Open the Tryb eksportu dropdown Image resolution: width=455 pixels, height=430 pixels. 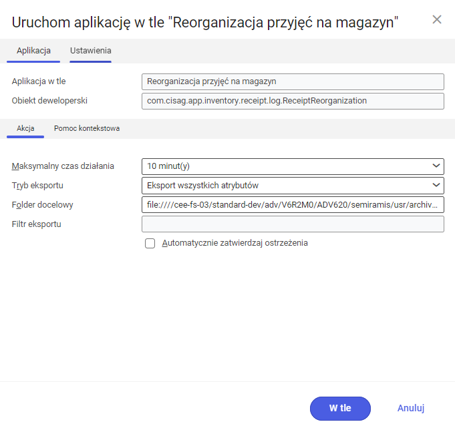point(293,185)
